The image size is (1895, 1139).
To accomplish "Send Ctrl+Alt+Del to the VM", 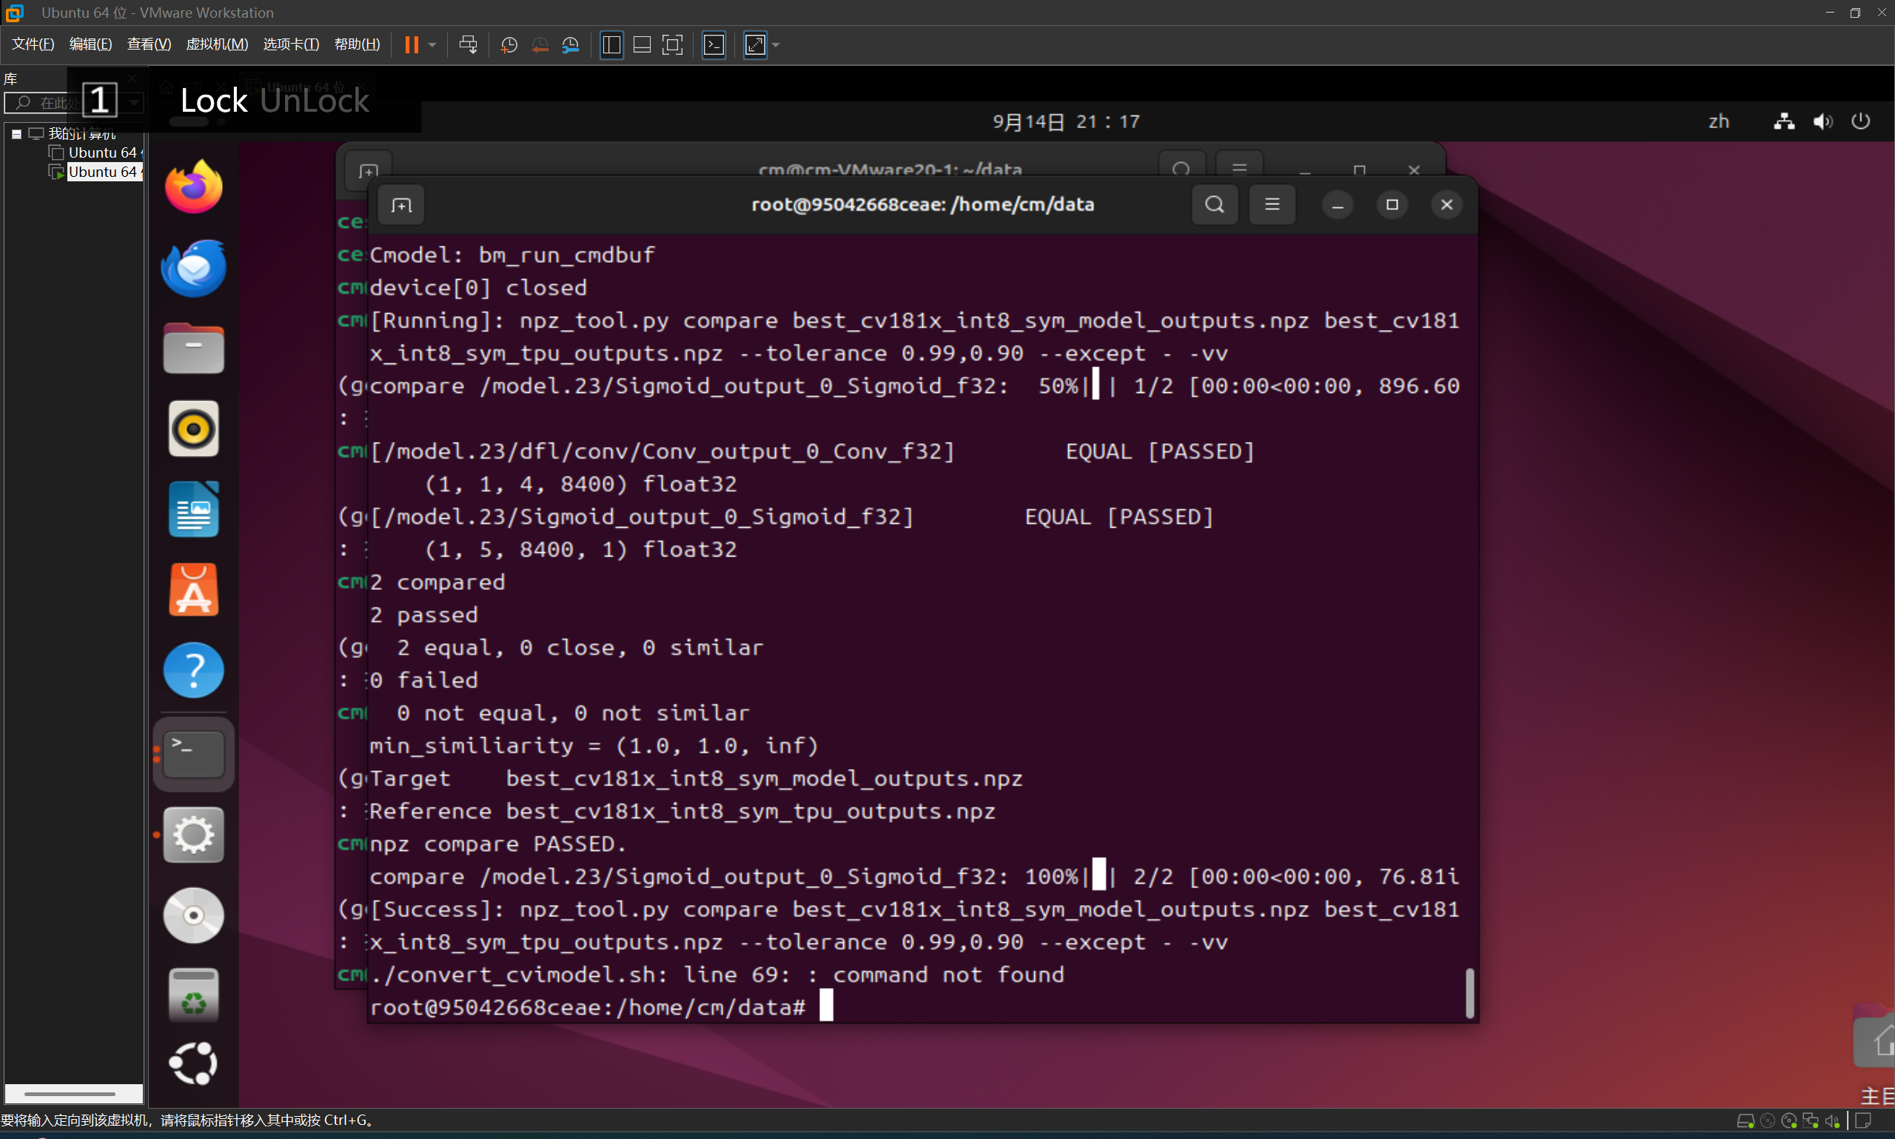I will tap(467, 44).
